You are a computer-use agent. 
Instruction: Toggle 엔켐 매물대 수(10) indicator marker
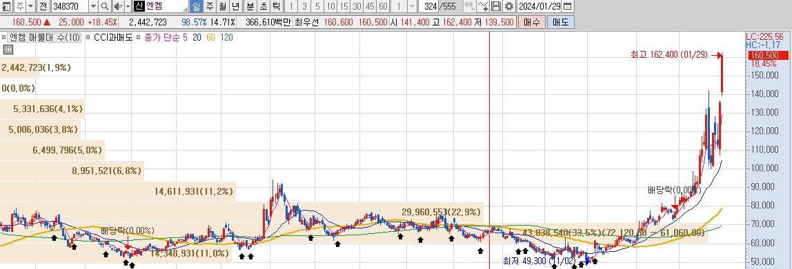click(x=4, y=37)
